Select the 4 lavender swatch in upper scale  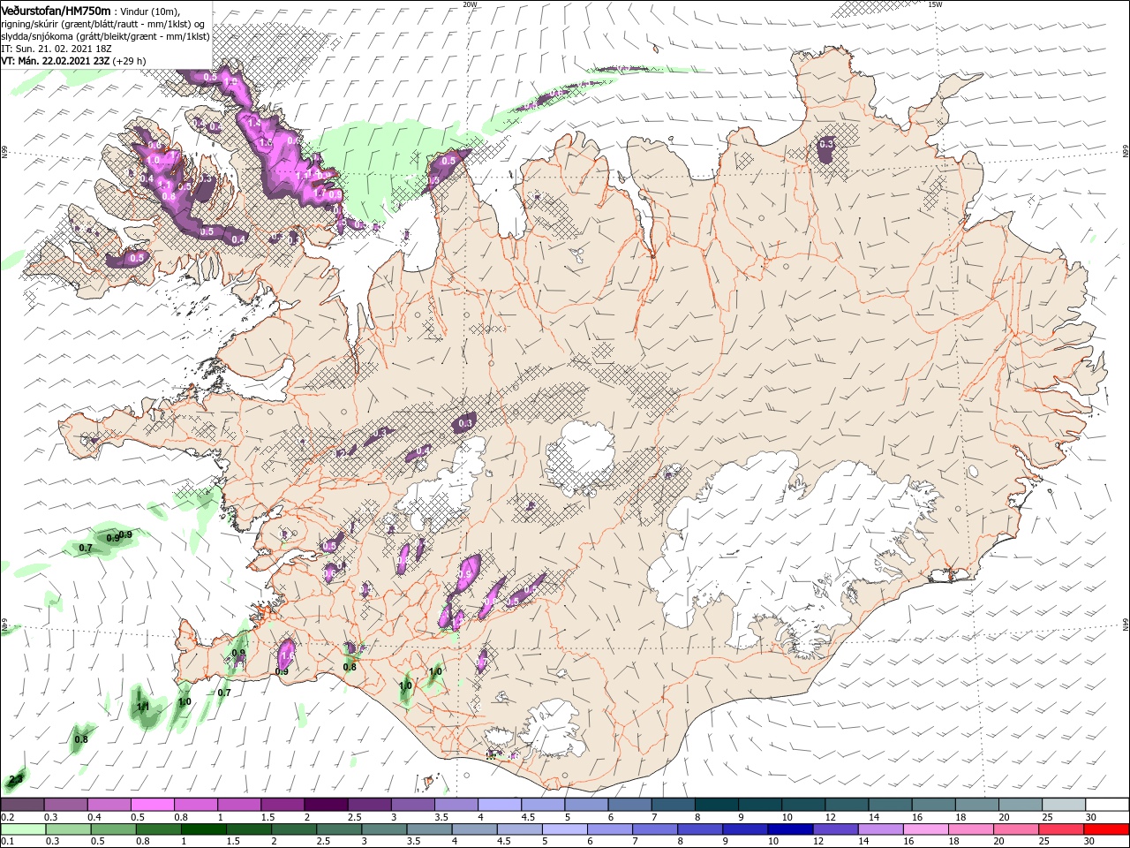coord(498,805)
